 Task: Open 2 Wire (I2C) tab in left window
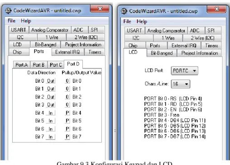[86, 37]
